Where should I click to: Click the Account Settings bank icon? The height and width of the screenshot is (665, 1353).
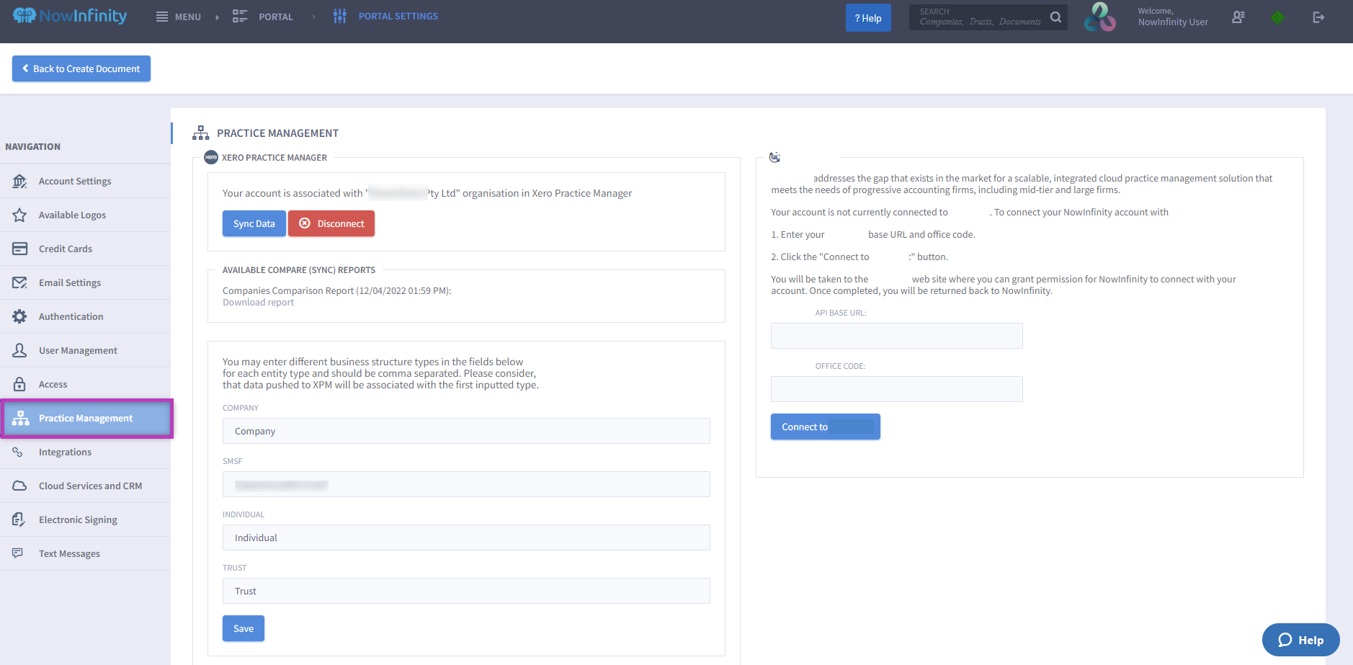click(x=19, y=181)
